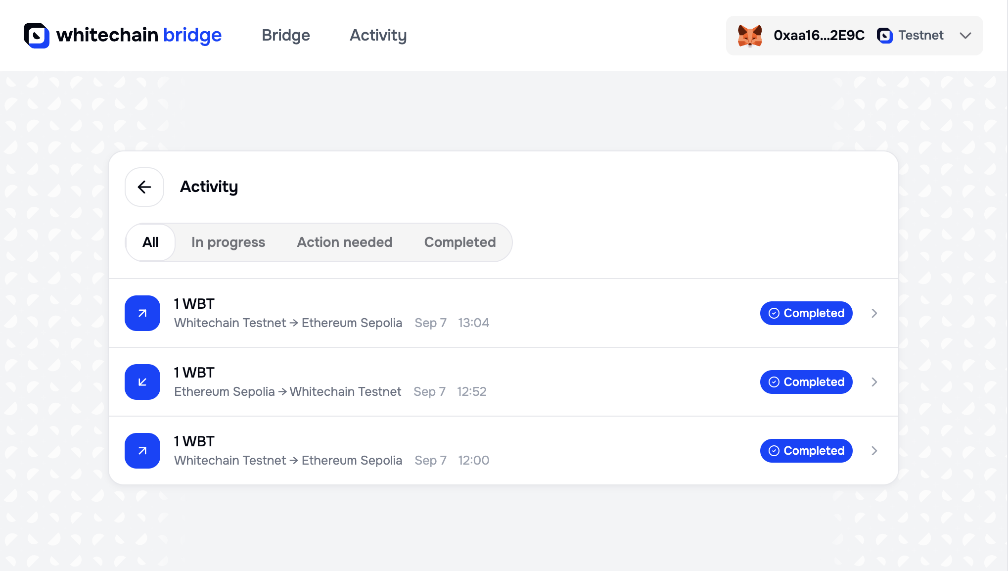1008x571 pixels.
Task: Select the All filter tab
Action: tap(150, 242)
